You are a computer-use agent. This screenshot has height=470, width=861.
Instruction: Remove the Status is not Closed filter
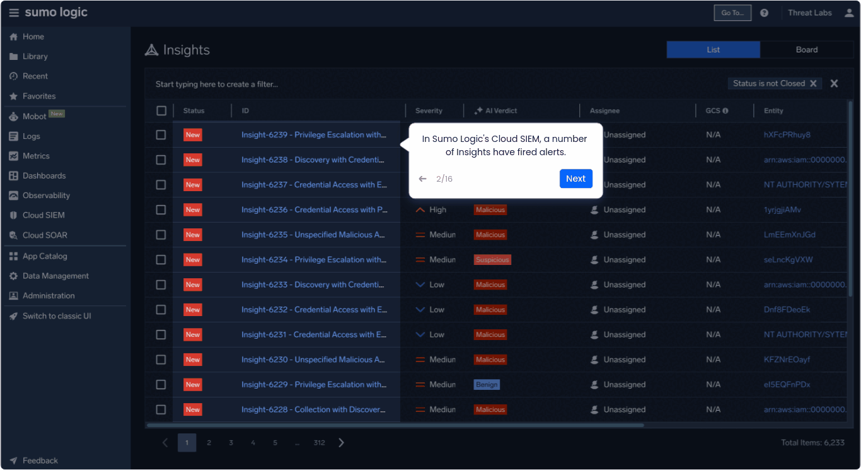pos(813,83)
